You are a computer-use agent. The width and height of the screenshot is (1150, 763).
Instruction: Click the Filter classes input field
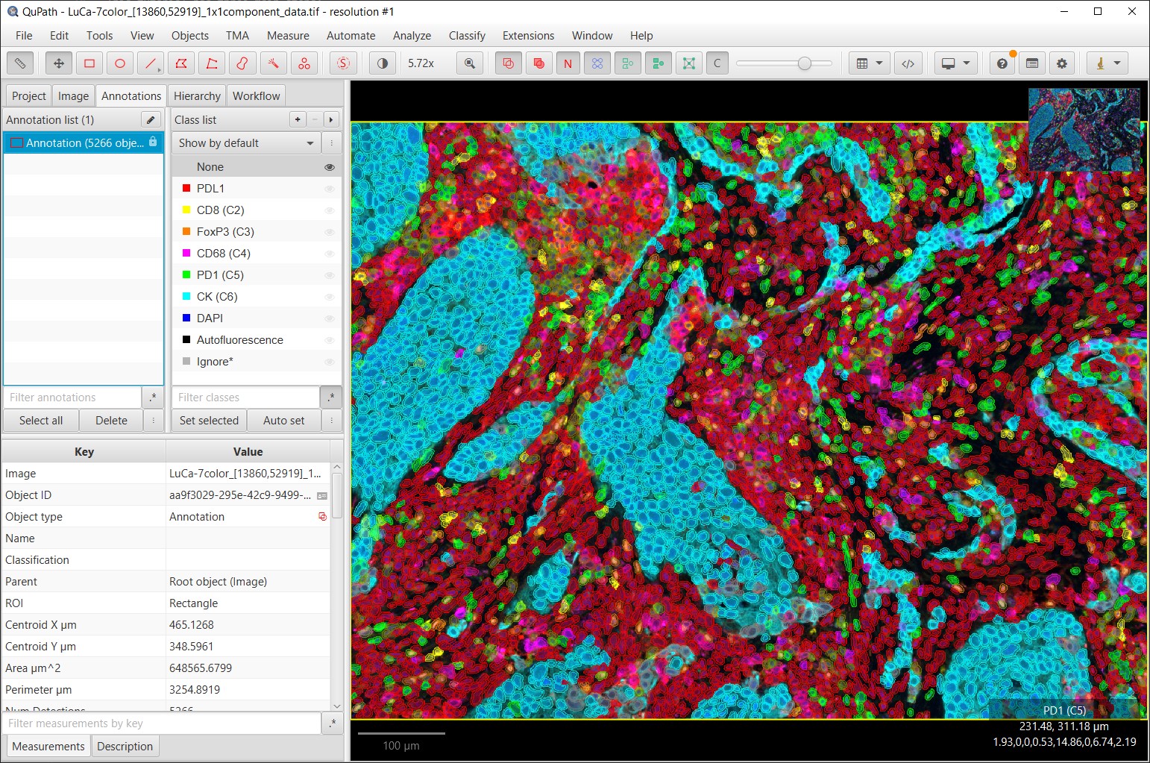(x=245, y=398)
